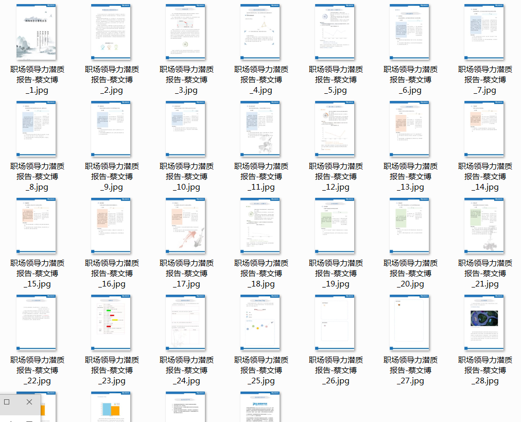
Task: Close the small overlapping window
Action: pos(29,402)
